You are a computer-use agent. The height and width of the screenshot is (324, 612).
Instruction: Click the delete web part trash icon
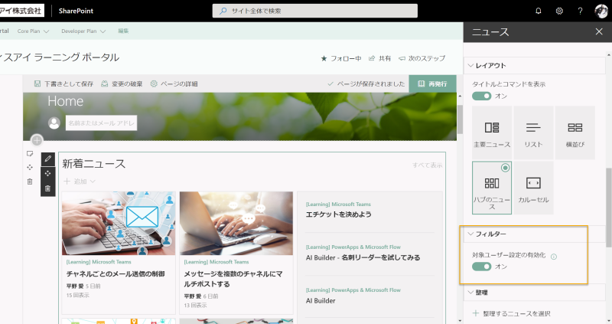[48, 188]
